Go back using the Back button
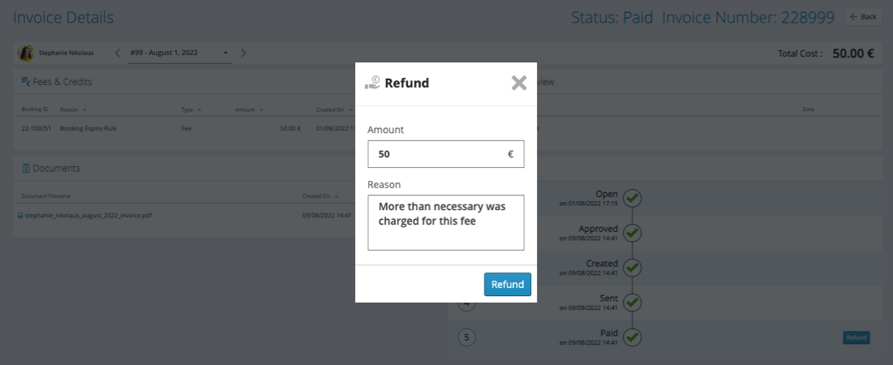 (863, 17)
